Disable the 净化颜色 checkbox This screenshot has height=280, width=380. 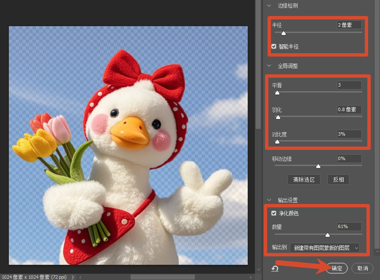coord(274,213)
